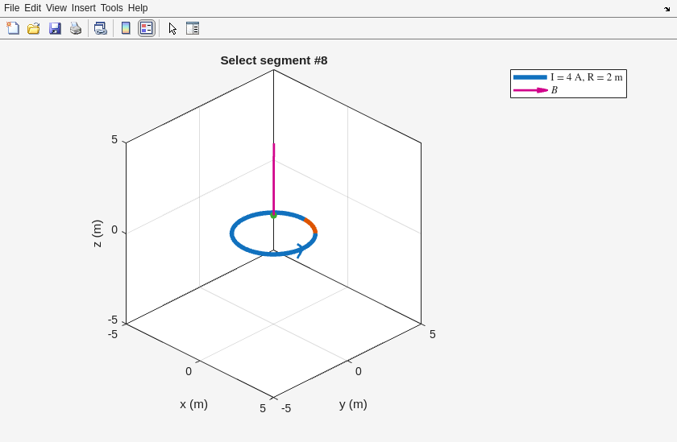
Task: Select the Edit Plot arrow tool
Action: (x=172, y=28)
